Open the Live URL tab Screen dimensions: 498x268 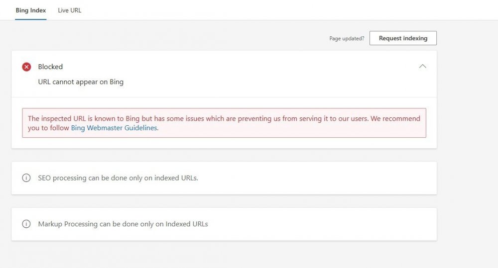[x=70, y=10]
